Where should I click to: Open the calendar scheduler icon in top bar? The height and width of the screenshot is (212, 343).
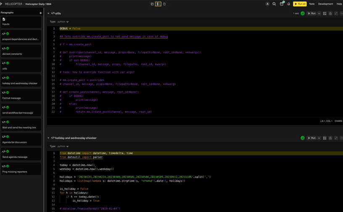(282, 4)
